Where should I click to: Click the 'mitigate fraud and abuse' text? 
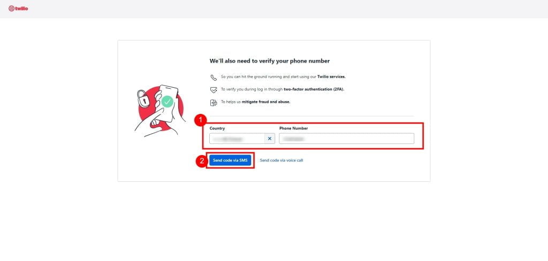click(270, 102)
